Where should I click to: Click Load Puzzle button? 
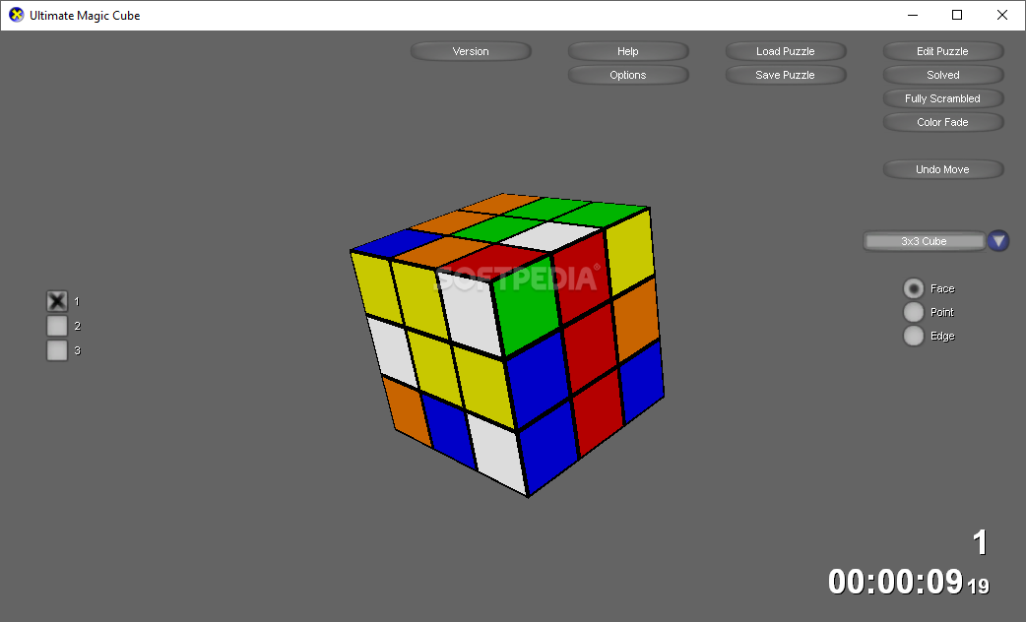785,51
